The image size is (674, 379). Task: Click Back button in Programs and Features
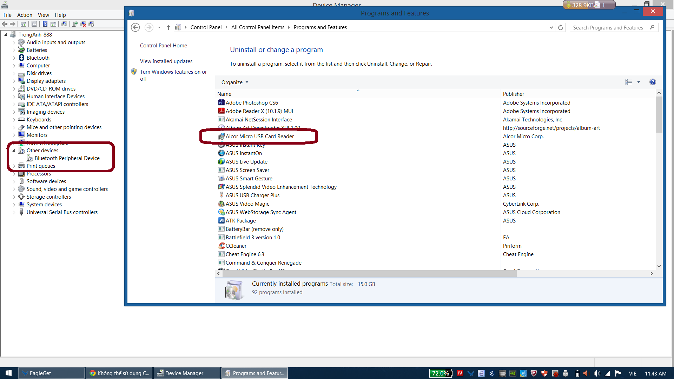pyautogui.click(x=136, y=27)
